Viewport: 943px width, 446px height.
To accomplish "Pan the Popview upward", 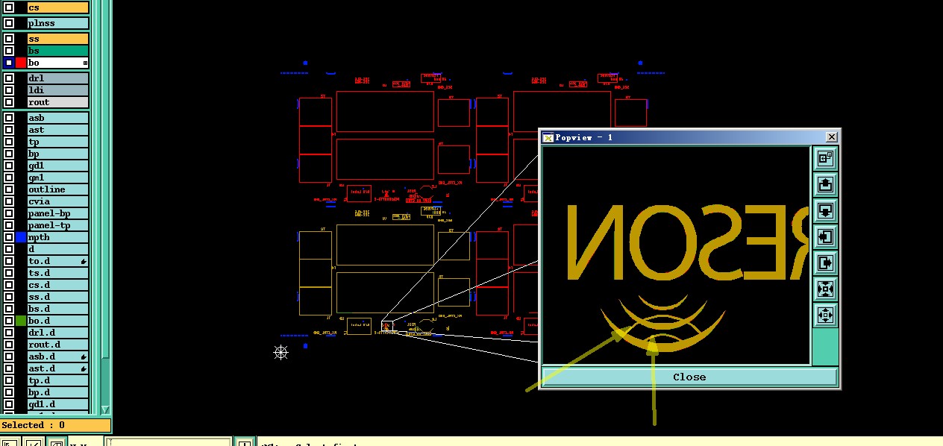I will tap(825, 184).
